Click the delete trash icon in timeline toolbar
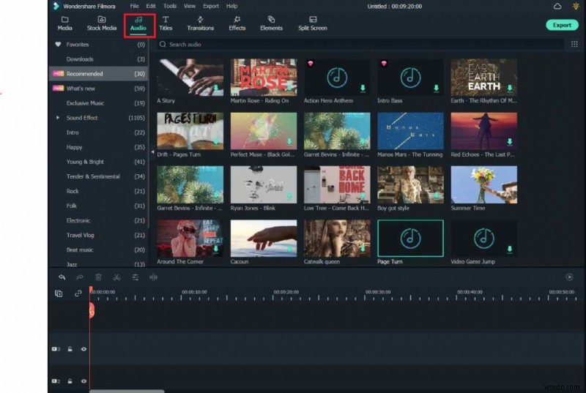This screenshot has width=586, height=393. (98, 277)
